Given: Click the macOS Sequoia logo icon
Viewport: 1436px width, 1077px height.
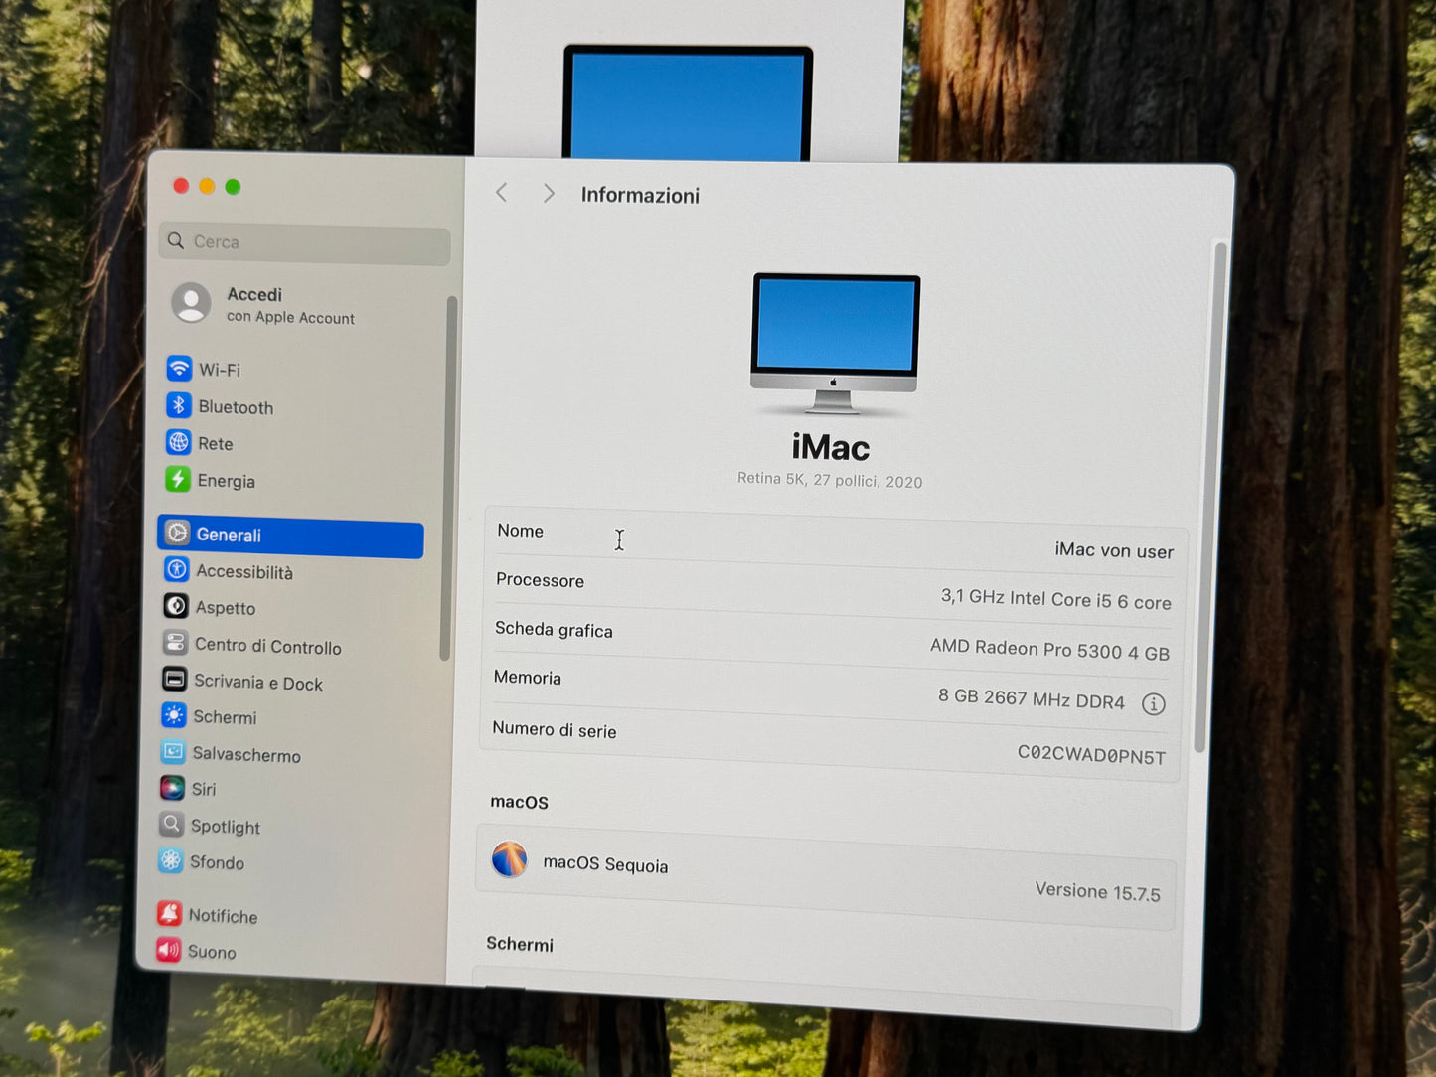Looking at the screenshot, I should [x=510, y=859].
